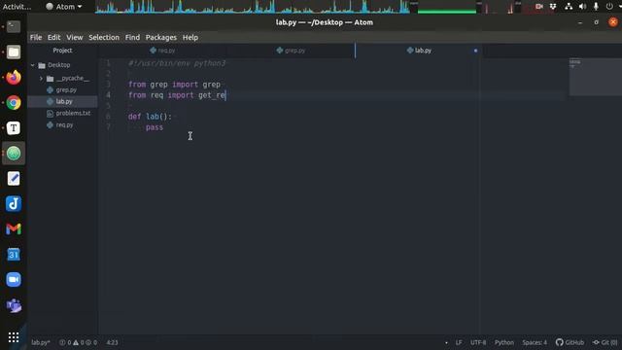Change the UTF-8 encoding selector
Viewport: 622px width, 350px height.
(478, 342)
